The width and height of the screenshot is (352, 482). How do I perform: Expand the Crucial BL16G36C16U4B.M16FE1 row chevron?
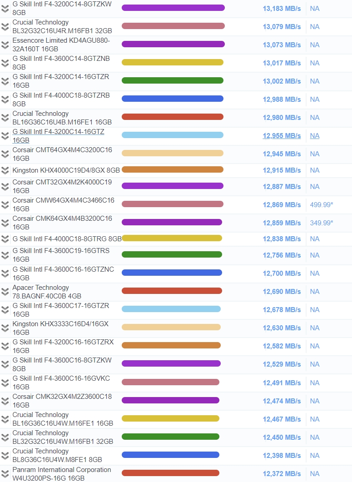tap(5, 117)
